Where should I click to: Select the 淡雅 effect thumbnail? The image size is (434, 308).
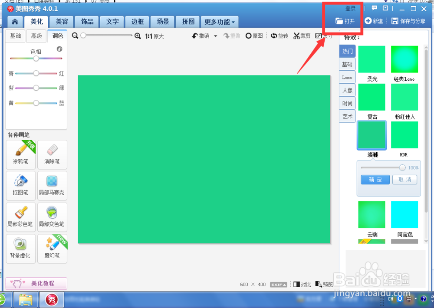(372, 135)
